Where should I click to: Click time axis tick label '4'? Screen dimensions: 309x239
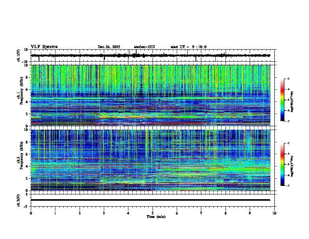click(x=128, y=213)
